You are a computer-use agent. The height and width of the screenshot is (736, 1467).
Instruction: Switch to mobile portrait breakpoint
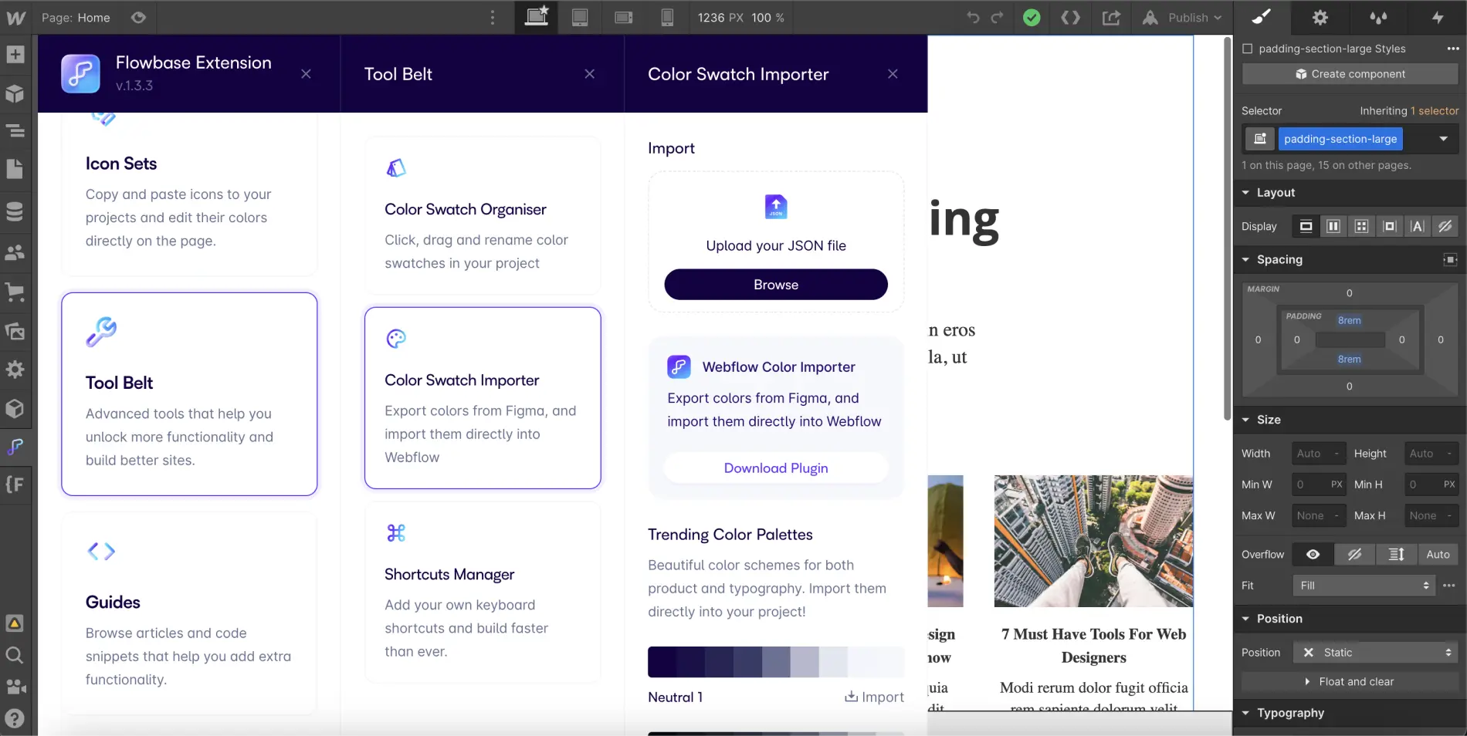click(x=667, y=18)
